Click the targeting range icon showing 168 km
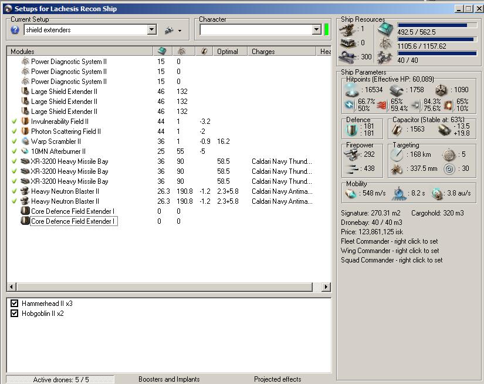 (x=397, y=154)
